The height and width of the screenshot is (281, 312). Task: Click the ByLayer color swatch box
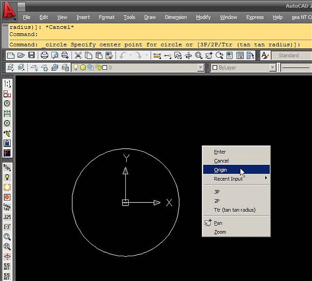tap(215, 68)
